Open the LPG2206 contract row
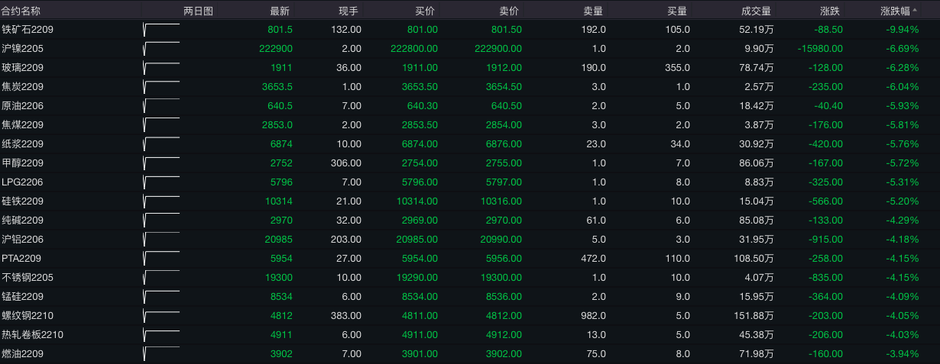Screen dimensions: 940x364 coord(23,182)
